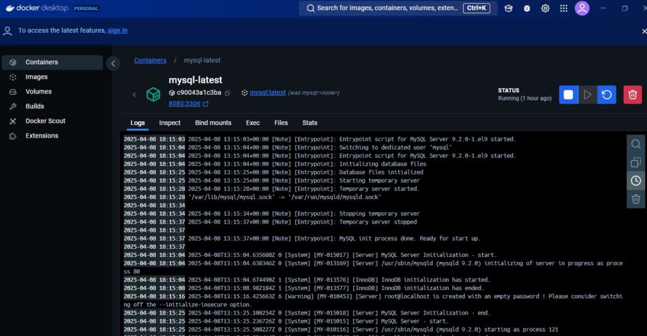
Task: Click the Ctrl+K shortcut badge
Action: click(476, 8)
